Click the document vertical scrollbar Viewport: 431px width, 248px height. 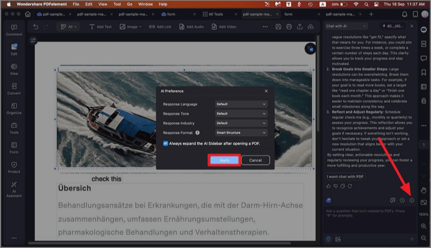click(318, 84)
